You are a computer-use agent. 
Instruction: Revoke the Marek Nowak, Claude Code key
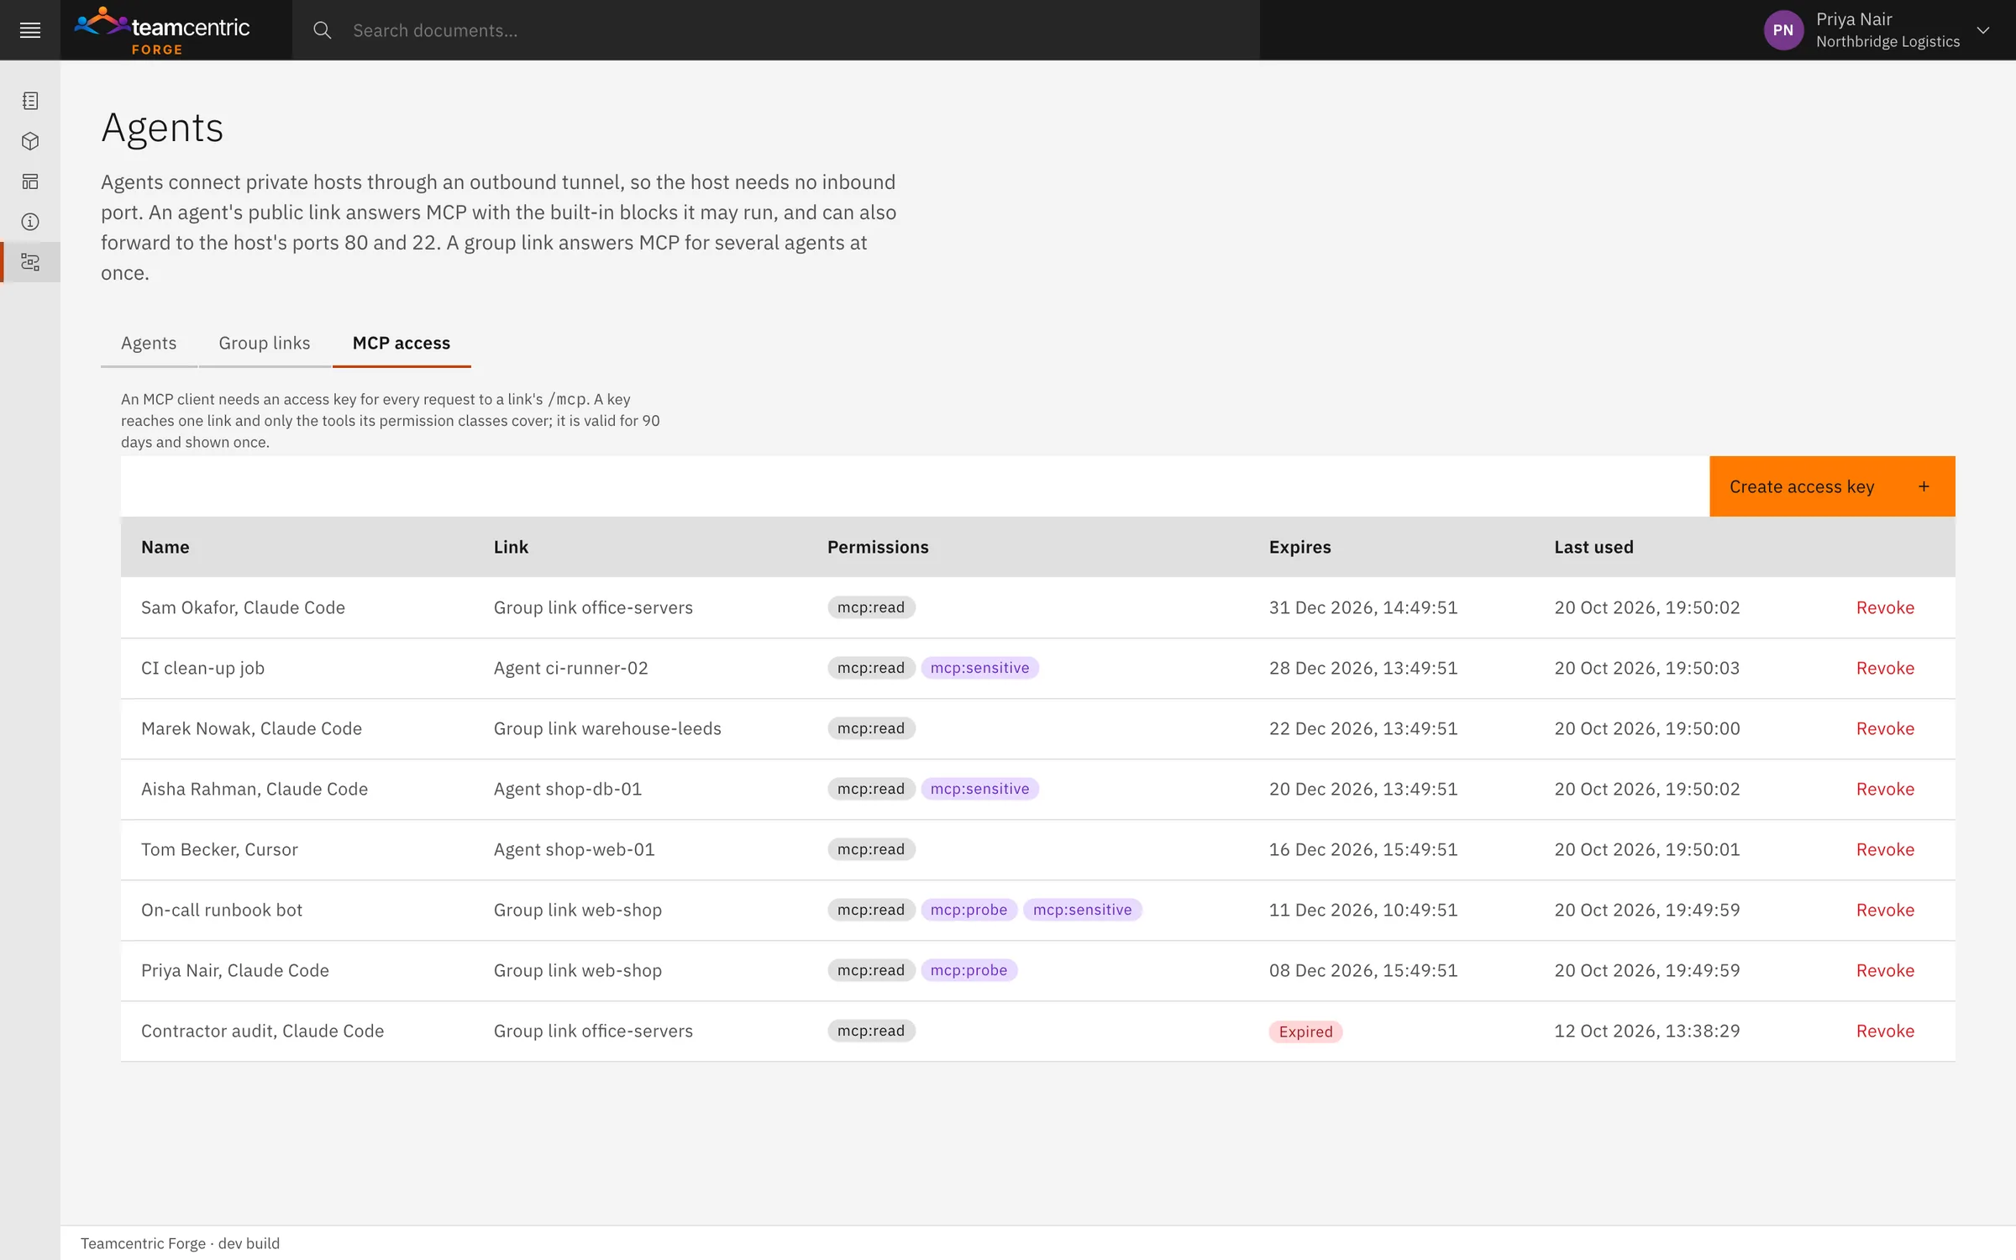pyautogui.click(x=1885, y=728)
